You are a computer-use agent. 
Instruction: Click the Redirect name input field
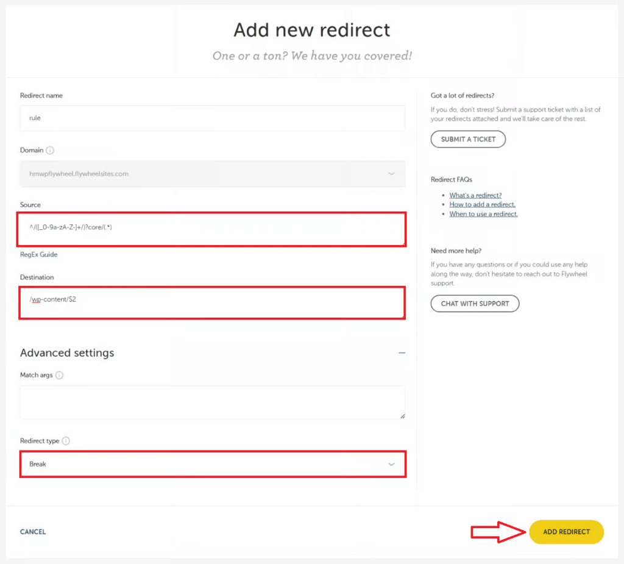tap(212, 118)
